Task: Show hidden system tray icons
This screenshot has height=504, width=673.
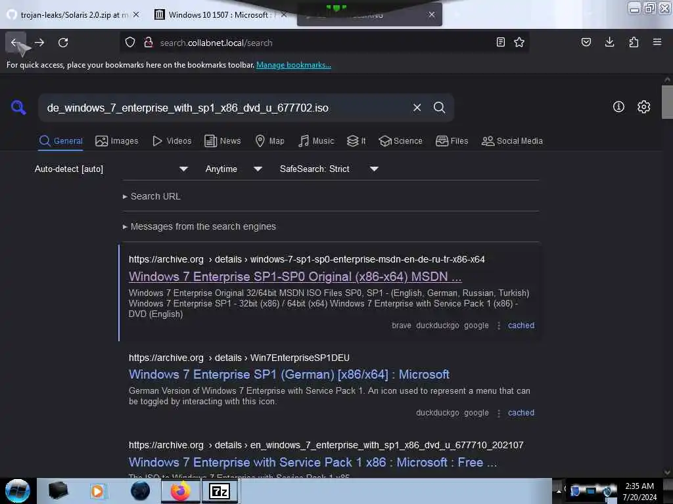Action: (559, 491)
